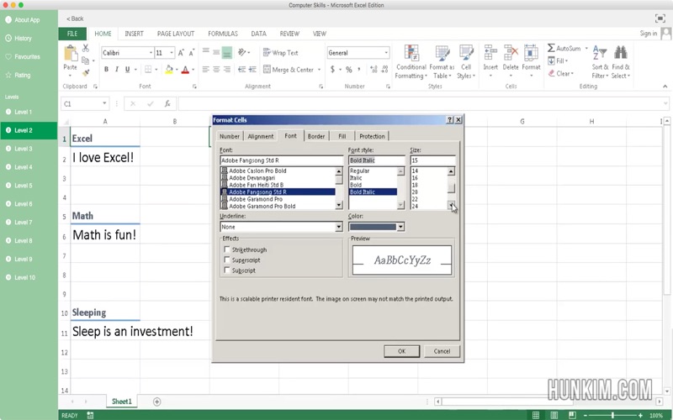The image size is (673, 420).
Task: Open the PAGE LAYOUT ribbon tab
Action: pyautogui.click(x=176, y=34)
